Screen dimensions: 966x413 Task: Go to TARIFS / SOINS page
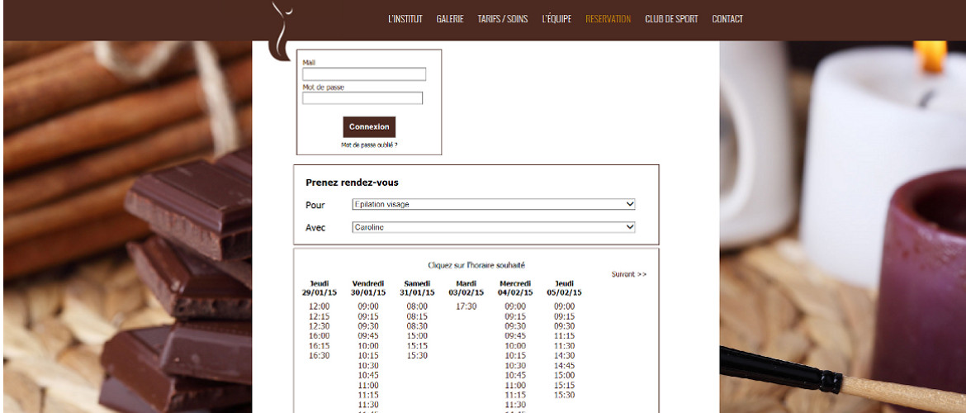pyautogui.click(x=503, y=19)
